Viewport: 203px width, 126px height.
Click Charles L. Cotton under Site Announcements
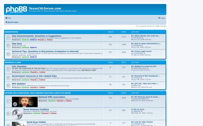pos(45,40)
